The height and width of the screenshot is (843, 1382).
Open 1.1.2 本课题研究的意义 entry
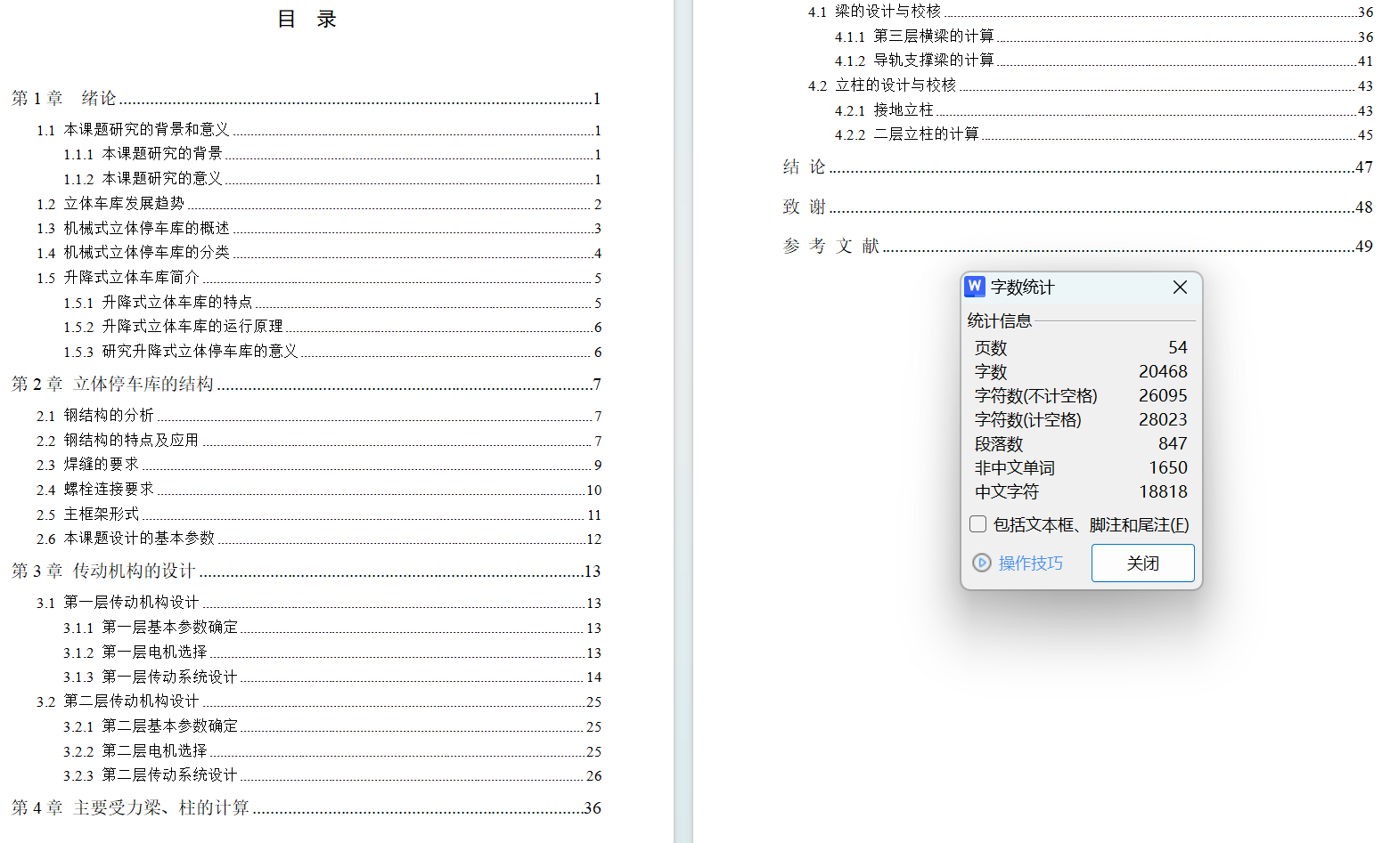(332, 179)
